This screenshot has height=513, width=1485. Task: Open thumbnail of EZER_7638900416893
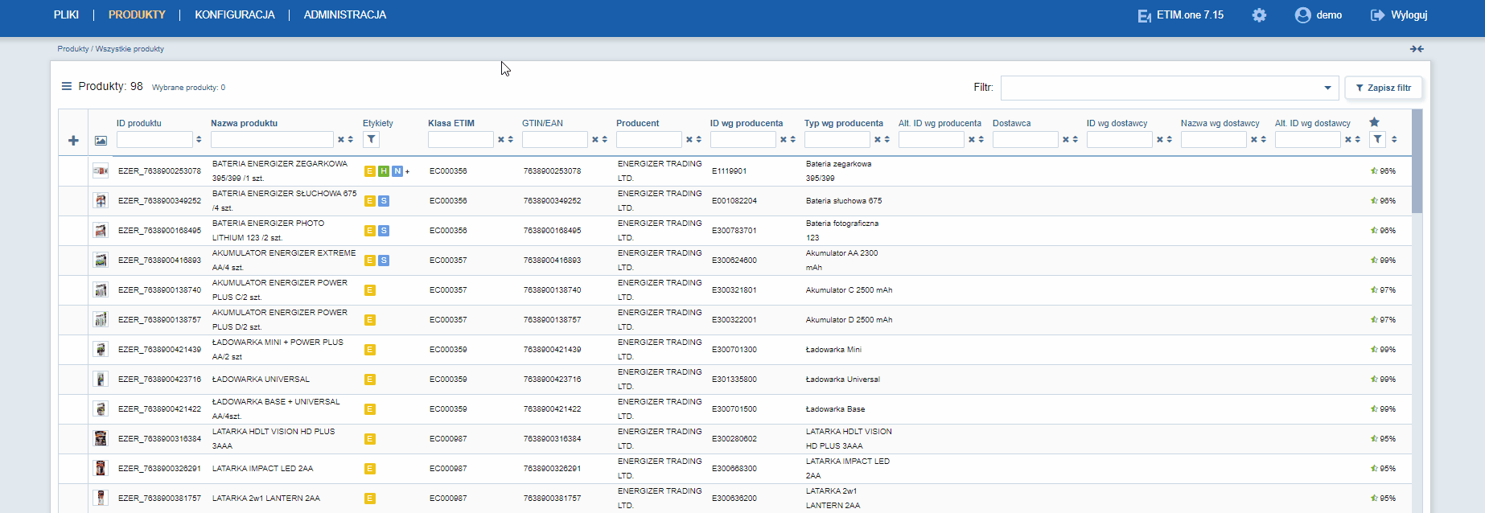coord(101,261)
